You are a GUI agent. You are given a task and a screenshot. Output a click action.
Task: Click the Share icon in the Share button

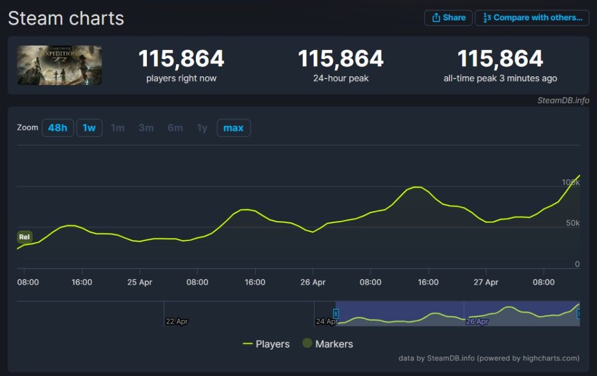click(x=436, y=17)
